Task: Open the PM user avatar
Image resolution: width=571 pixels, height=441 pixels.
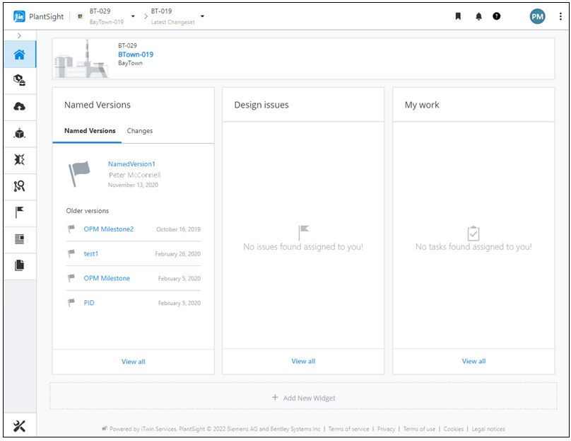Action: [x=538, y=16]
